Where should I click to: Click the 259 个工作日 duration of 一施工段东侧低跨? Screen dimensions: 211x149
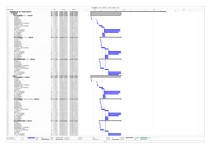pyautogui.click(x=54, y=38)
